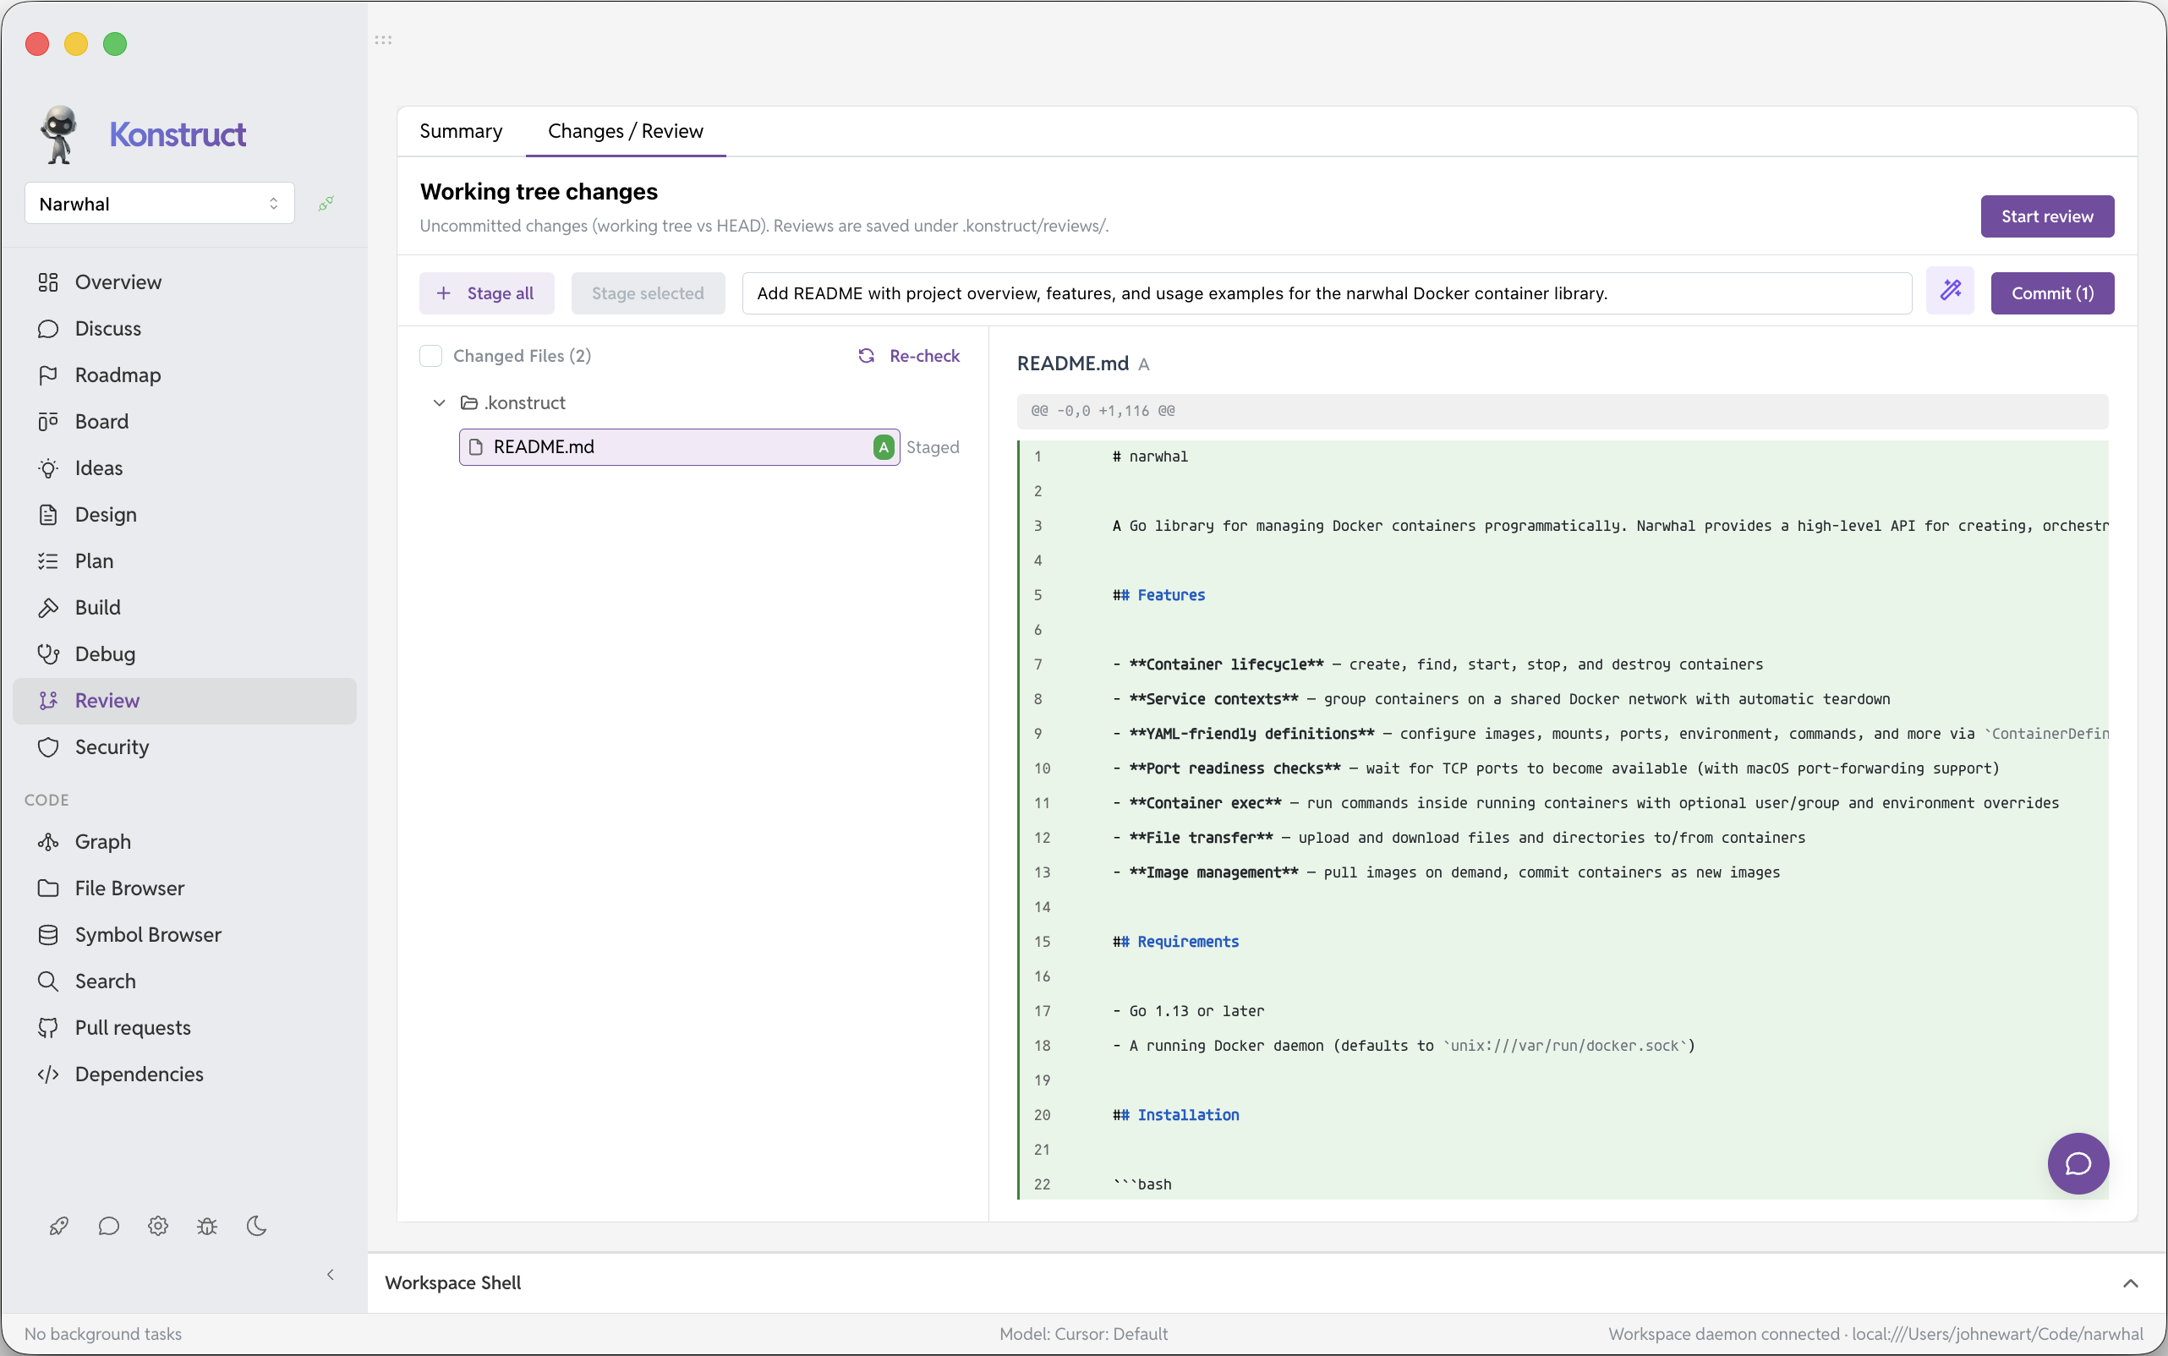Expand the Workspace Shell panel
2168x1356 pixels.
[2130, 1284]
